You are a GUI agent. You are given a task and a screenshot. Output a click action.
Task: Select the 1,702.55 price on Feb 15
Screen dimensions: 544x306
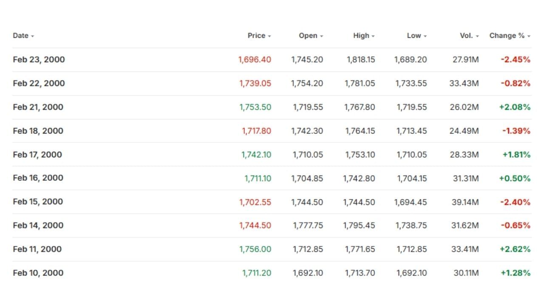pyautogui.click(x=255, y=202)
